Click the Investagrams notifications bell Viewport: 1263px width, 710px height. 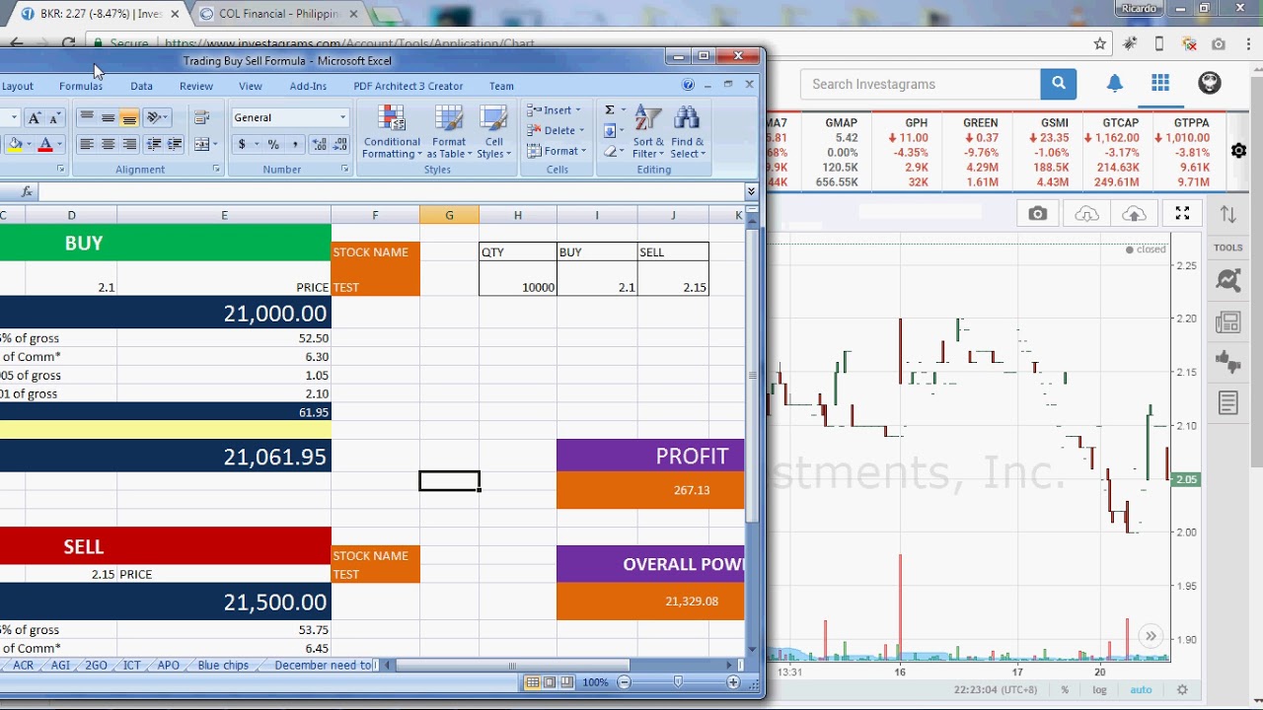1114,84
